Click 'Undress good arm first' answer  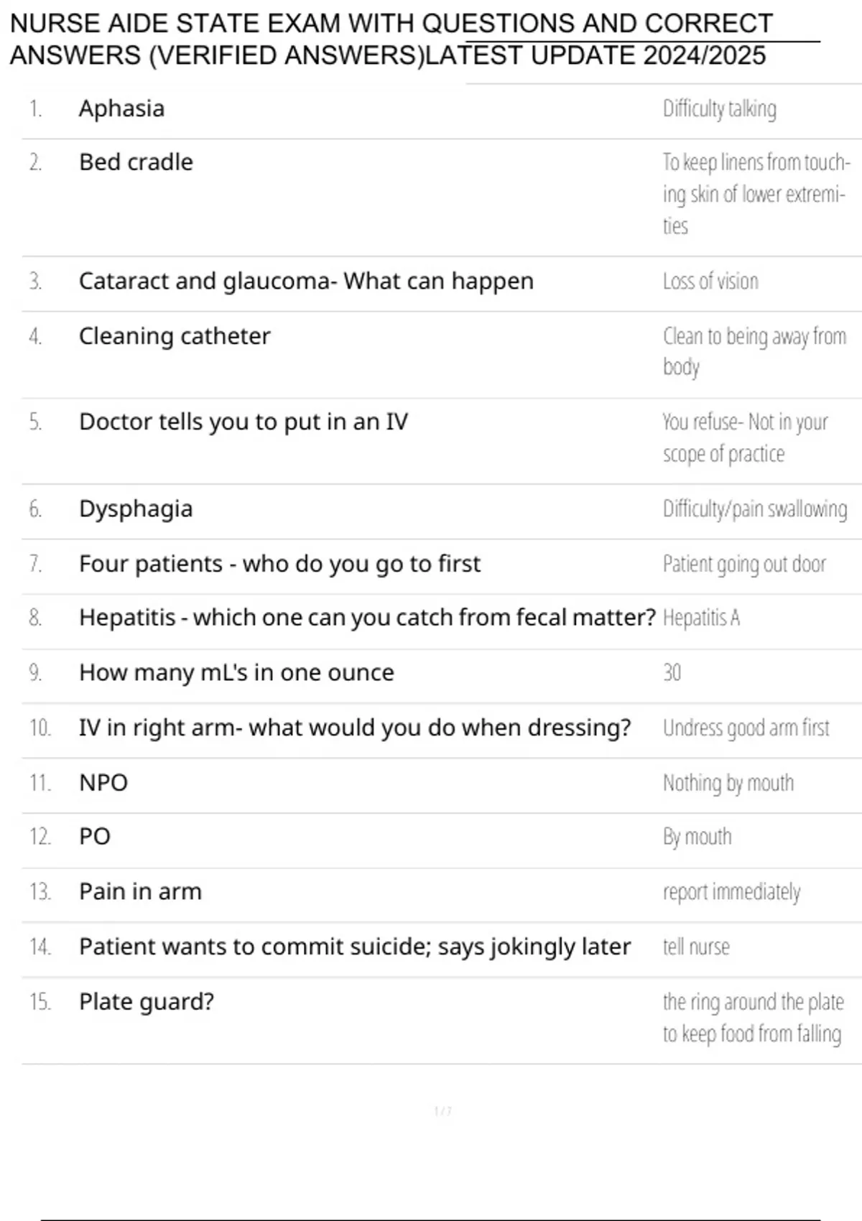tap(746, 728)
